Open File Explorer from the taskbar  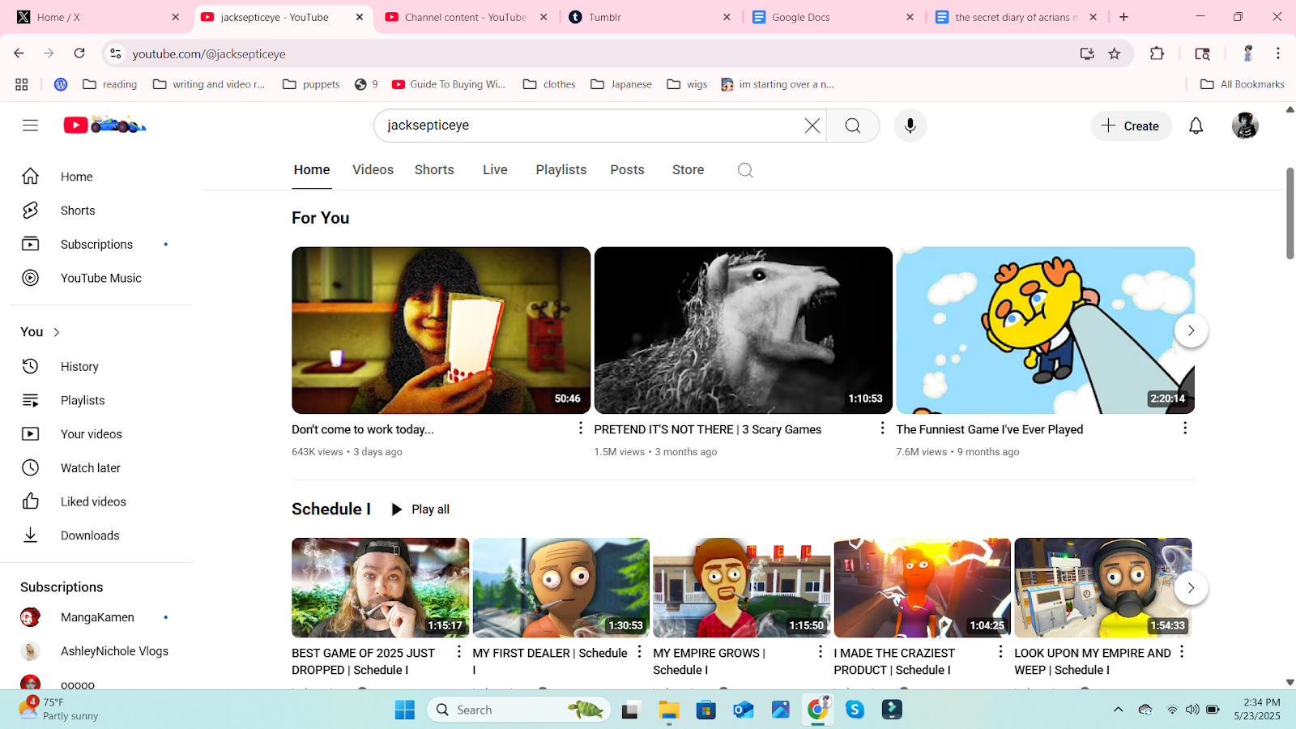668,710
